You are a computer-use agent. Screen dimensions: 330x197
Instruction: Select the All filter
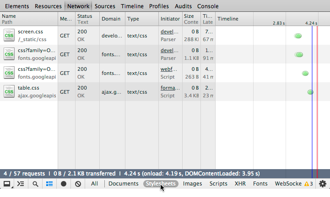point(94,184)
